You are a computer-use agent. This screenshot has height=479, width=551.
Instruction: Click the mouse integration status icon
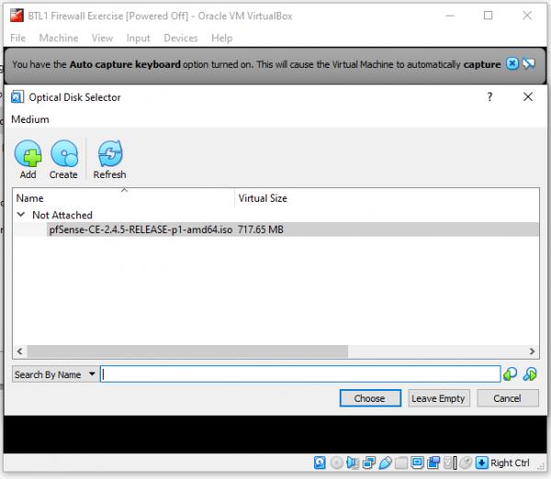tap(466, 462)
